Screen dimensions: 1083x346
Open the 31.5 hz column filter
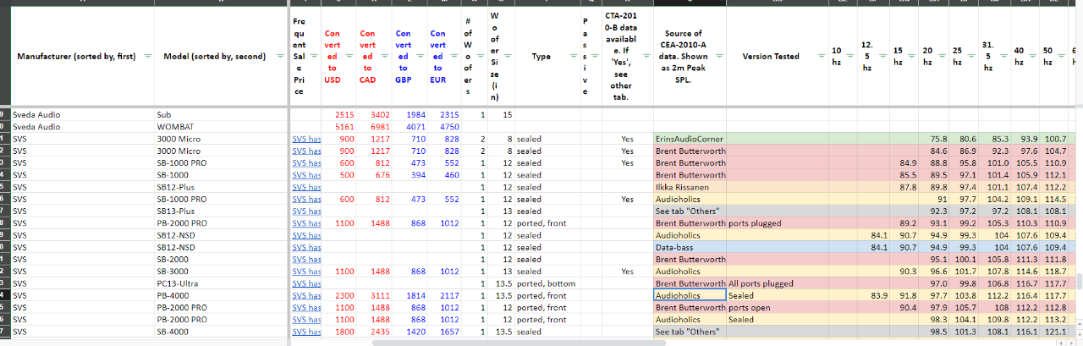pos(1005,57)
